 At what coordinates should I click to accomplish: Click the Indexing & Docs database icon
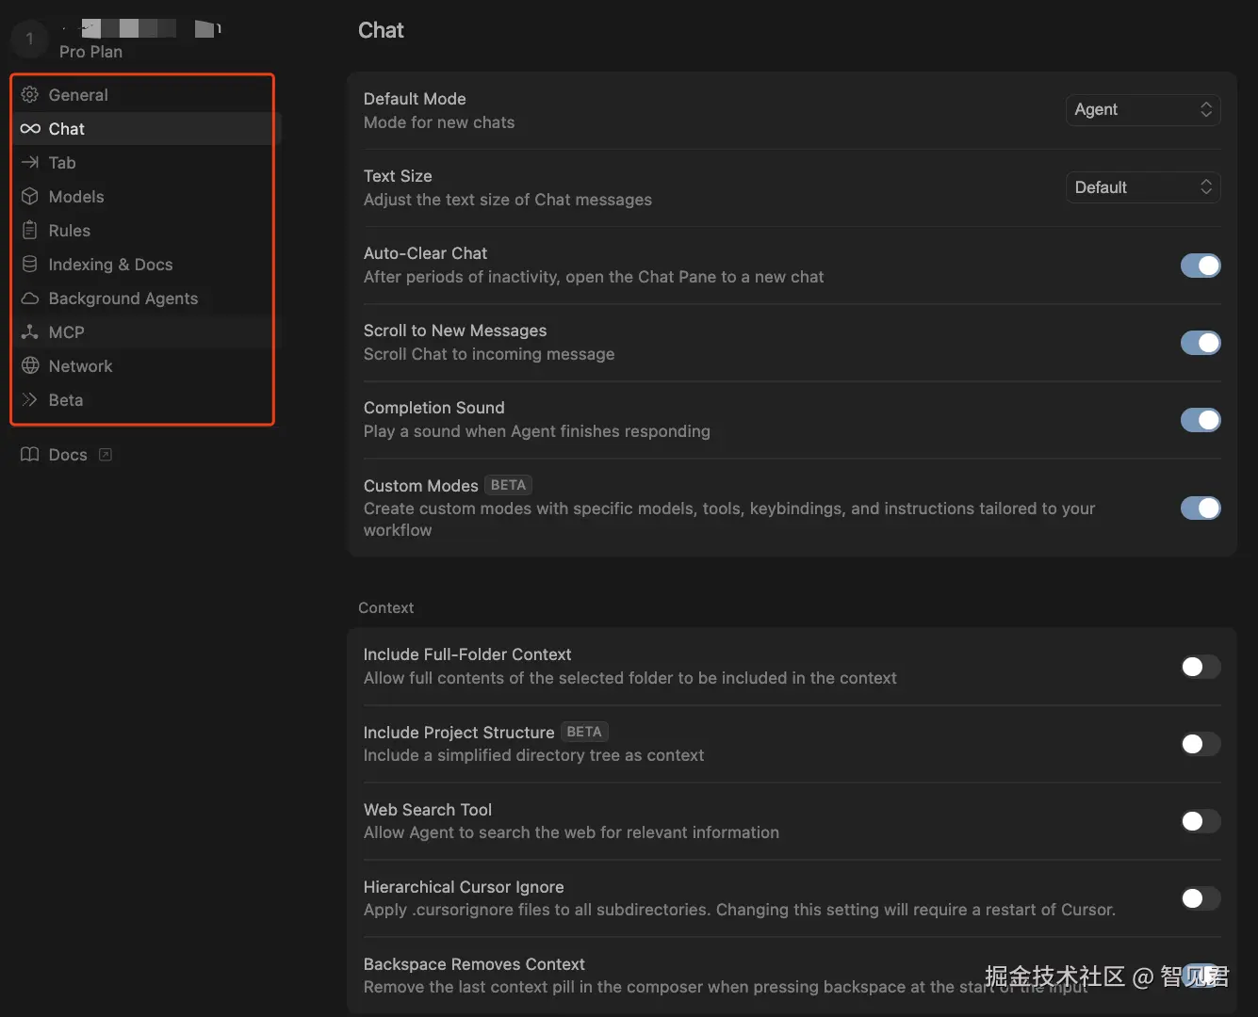tap(30, 265)
